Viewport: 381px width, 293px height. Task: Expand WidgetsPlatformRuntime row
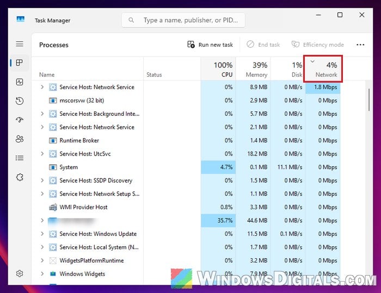[42, 260]
